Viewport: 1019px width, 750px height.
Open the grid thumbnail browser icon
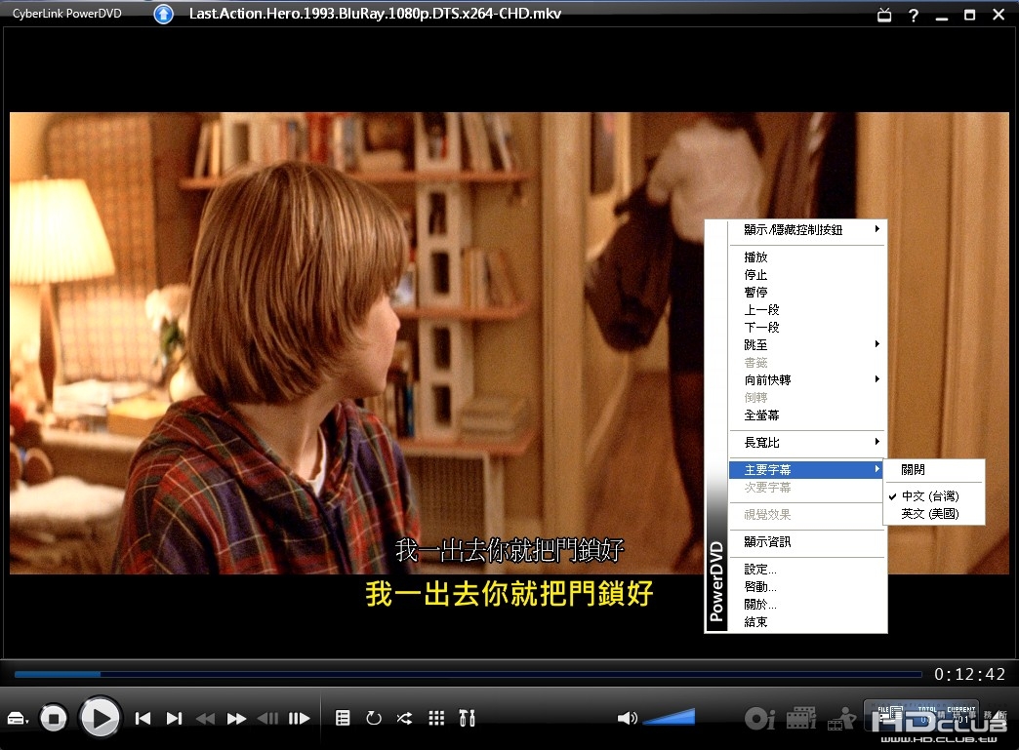coord(436,718)
